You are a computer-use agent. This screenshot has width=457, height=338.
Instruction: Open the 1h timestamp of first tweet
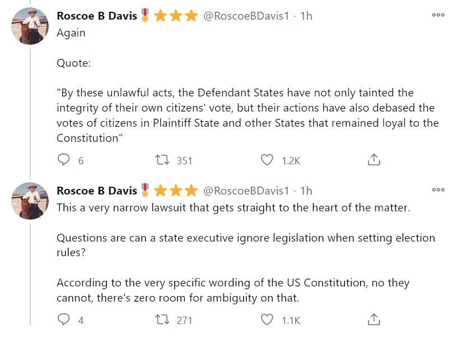pos(306,16)
